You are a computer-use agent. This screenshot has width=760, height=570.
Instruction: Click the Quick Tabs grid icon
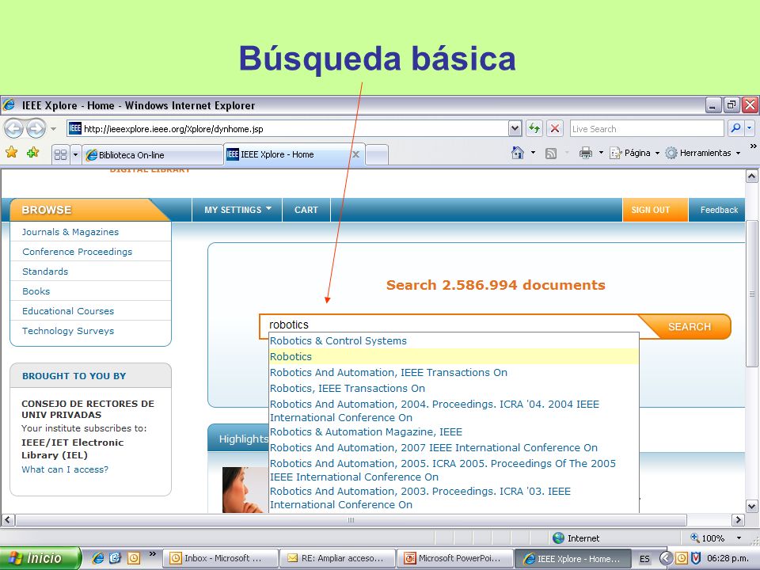pyautogui.click(x=61, y=154)
